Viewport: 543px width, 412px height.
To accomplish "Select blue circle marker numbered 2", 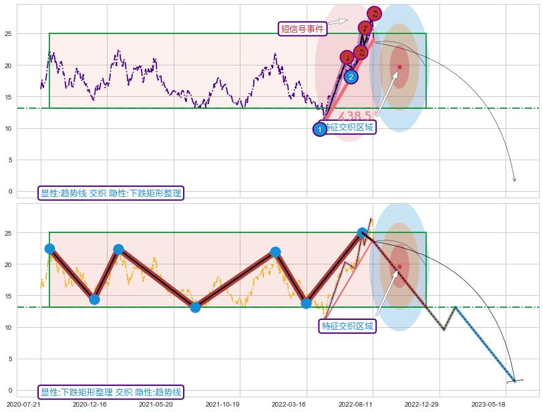I will [351, 77].
